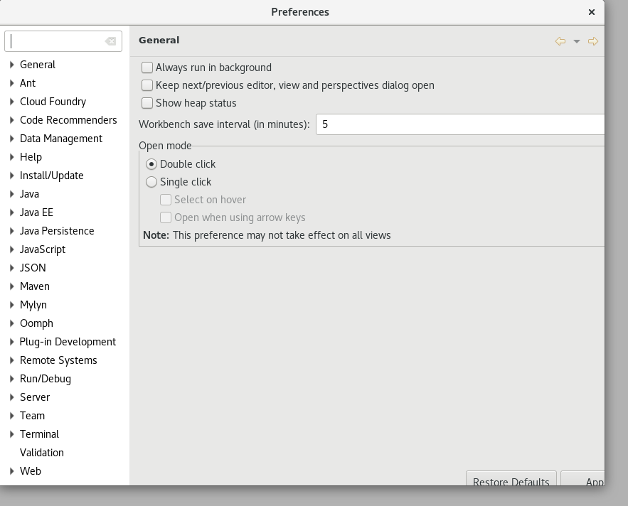Expand the Java tree node arrow
The width and height of the screenshot is (628, 506).
12,194
